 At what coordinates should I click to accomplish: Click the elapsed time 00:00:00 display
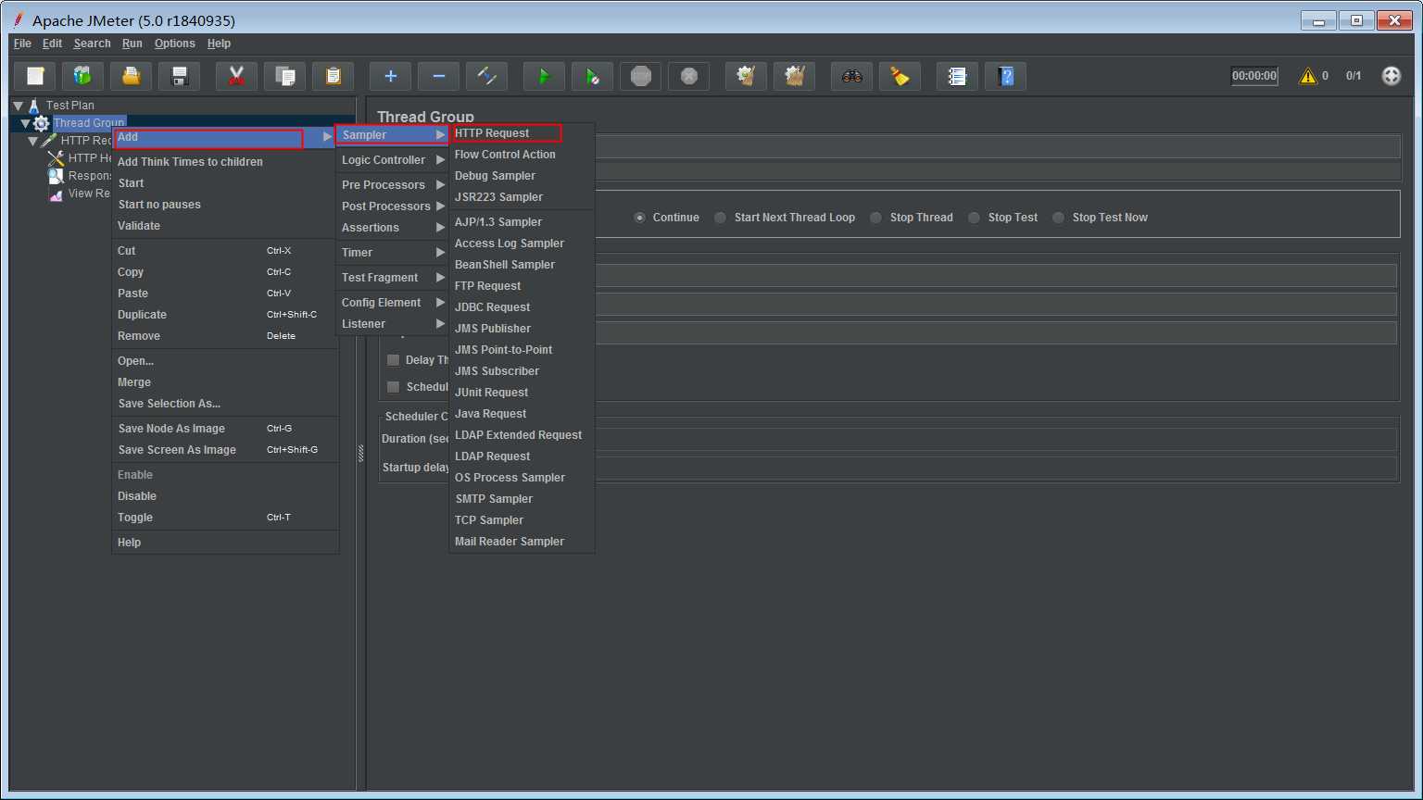[x=1254, y=76]
